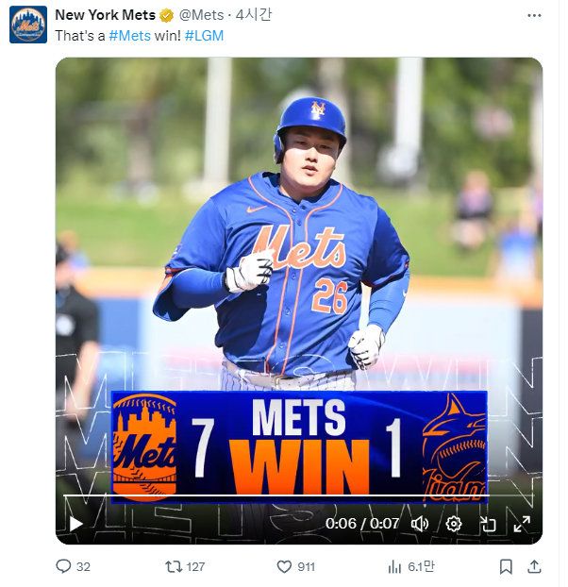Reply to the Mets post
This screenshot has height=587, width=568.
[x=64, y=566]
